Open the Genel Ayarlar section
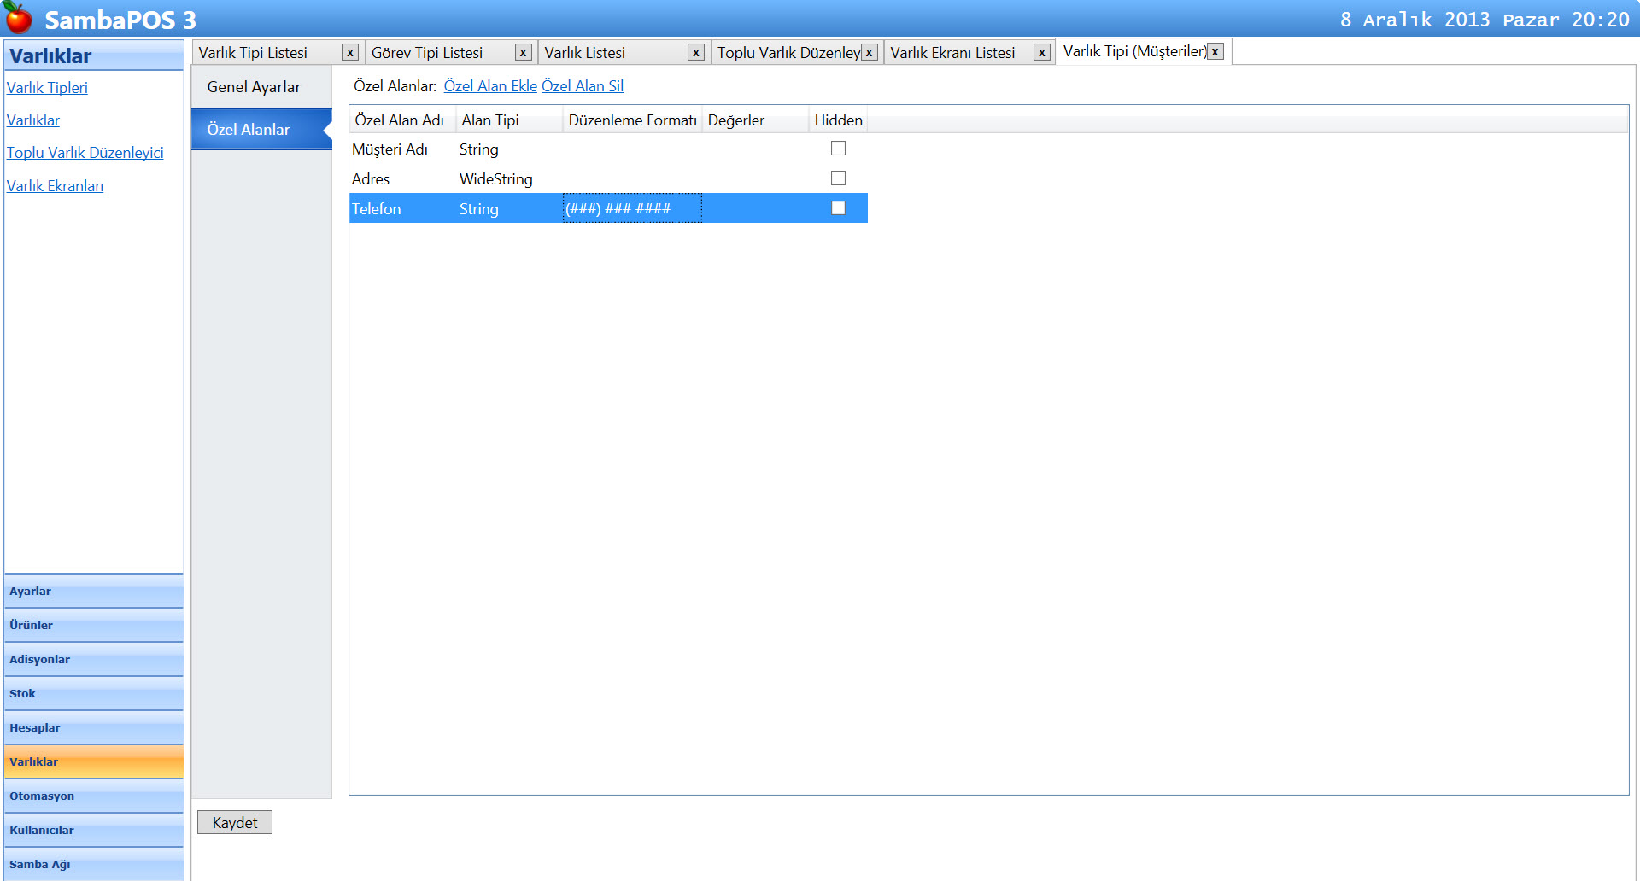The height and width of the screenshot is (881, 1640). 254,87
